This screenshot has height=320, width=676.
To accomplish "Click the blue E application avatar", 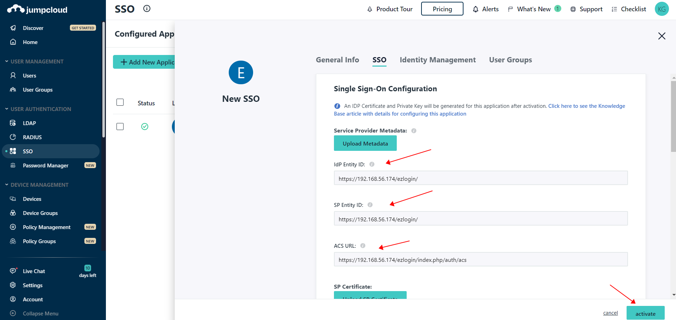I will [x=241, y=73].
